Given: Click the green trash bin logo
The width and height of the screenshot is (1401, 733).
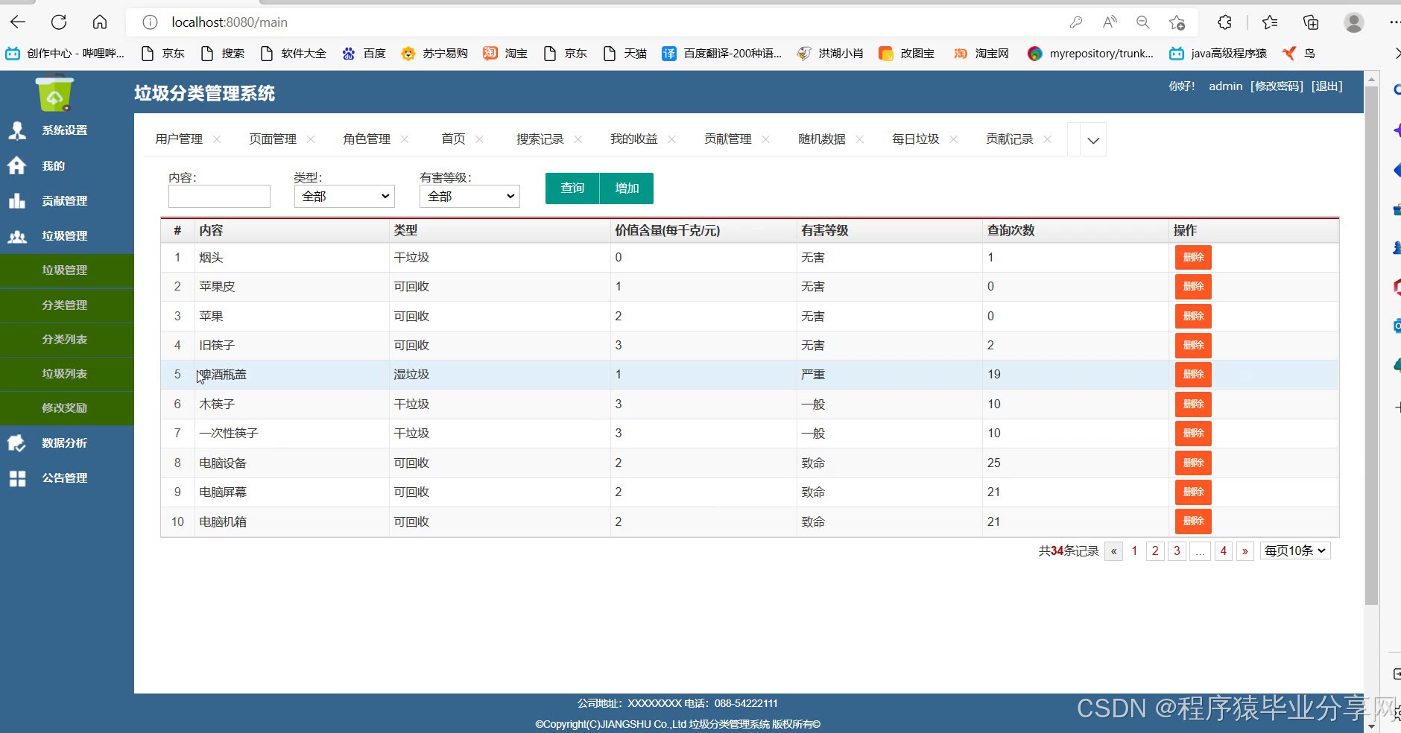Looking at the screenshot, I should [x=54, y=94].
